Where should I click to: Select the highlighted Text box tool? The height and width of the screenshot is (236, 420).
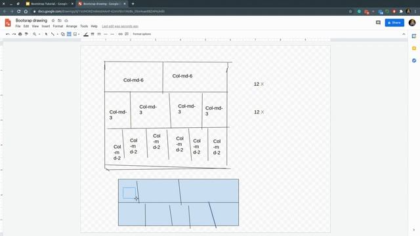(x=69, y=34)
